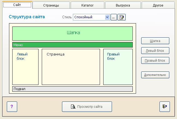This screenshot has width=177, height=119.
Task: Click the exit door icon button
Action: click(165, 107)
